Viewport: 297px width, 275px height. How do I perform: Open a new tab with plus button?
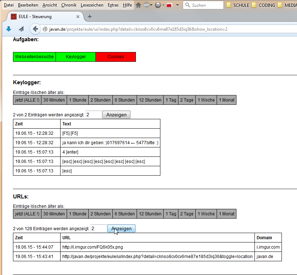coord(90,17)
